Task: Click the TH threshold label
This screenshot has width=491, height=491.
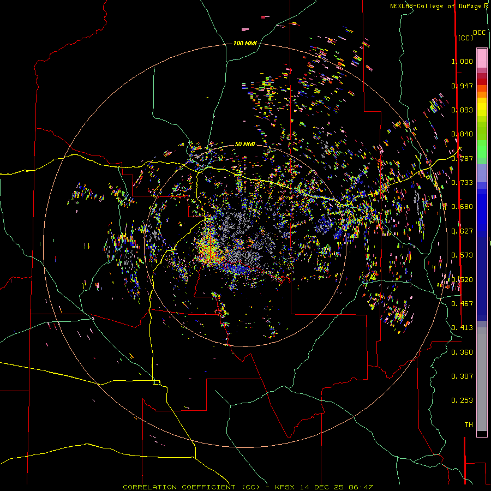Action: [x=469, y=425]
